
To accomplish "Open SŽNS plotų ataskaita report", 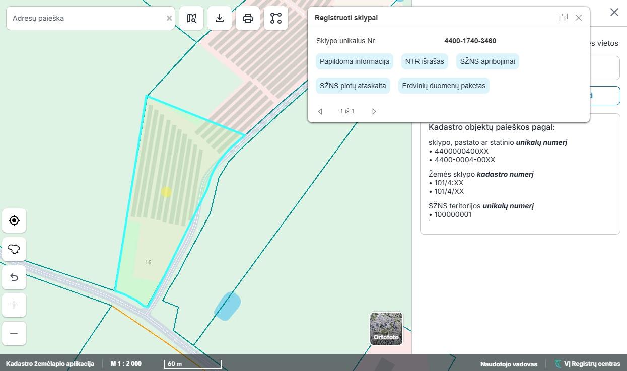I will tap(353, 86).
